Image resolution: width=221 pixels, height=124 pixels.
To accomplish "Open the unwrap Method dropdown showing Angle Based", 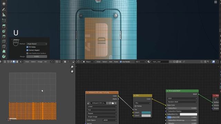I will click(37, 44).
